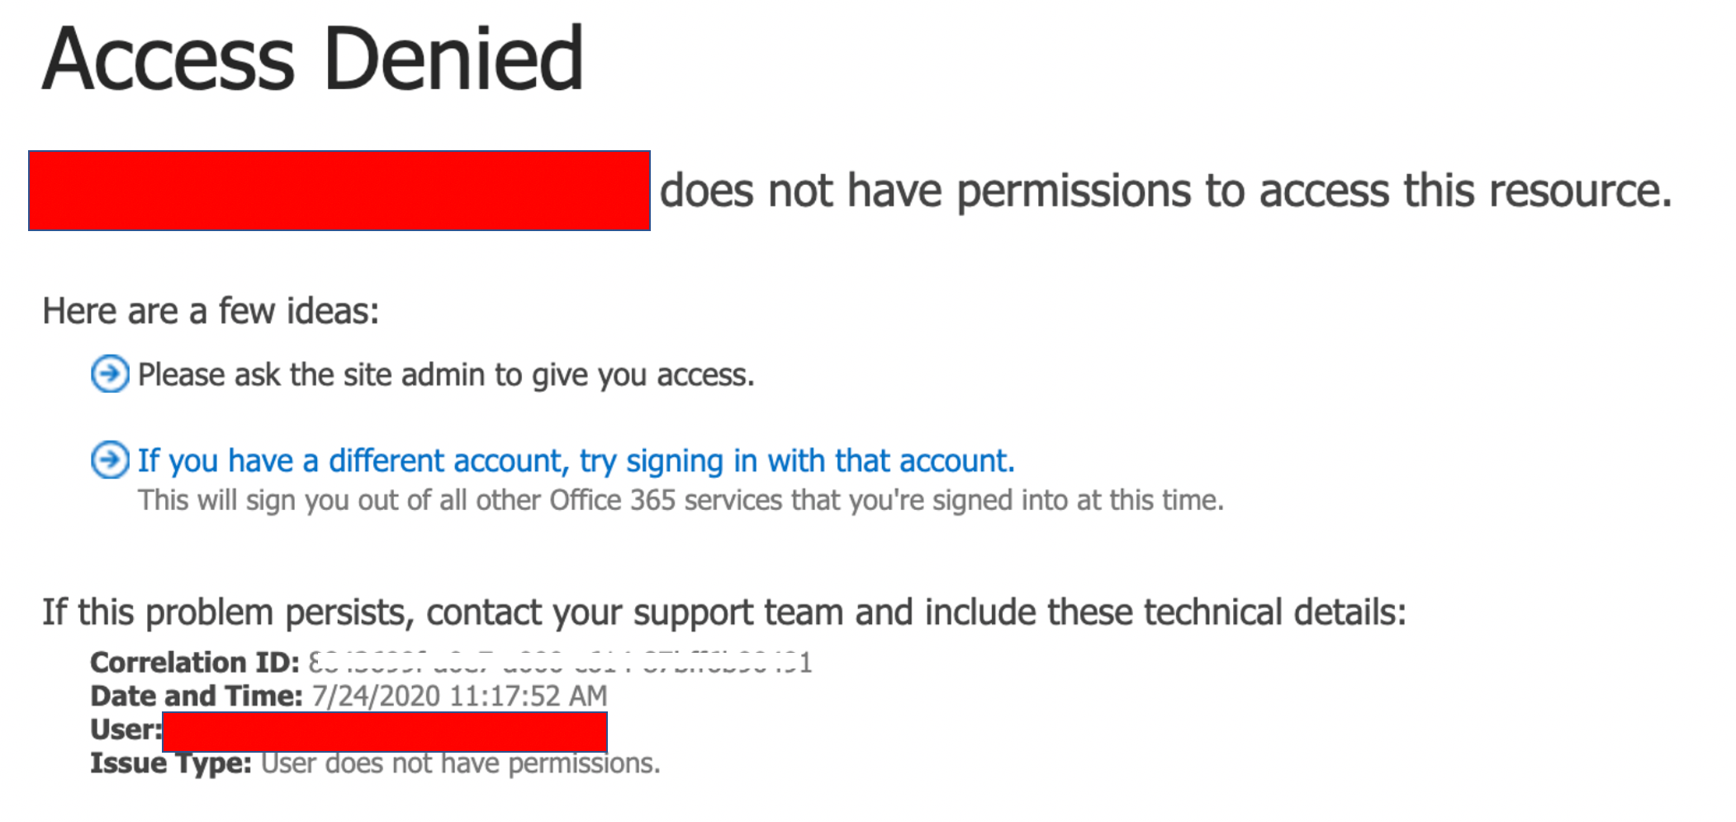Select the Correlation ID value text
This screenshot has height=822, width=1736.
point(561,662)
